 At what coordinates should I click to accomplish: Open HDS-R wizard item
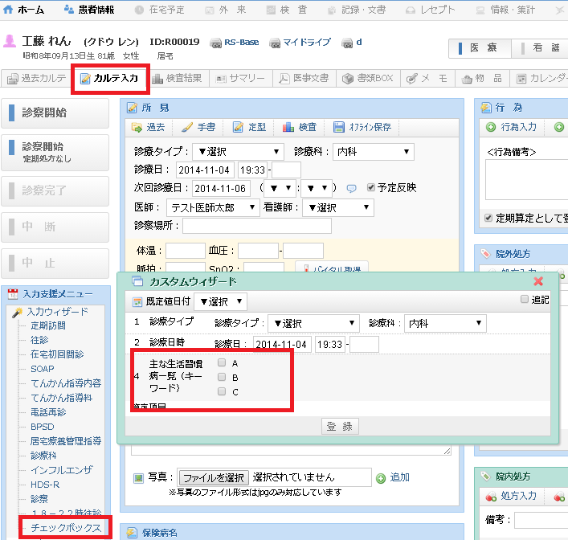(x=45, y=485)
